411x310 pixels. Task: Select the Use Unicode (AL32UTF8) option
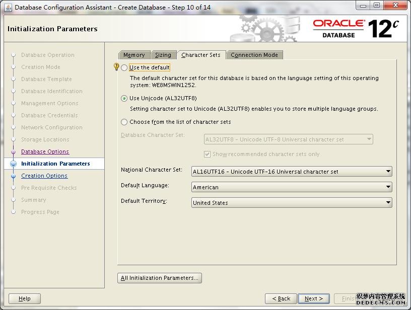[124, 99]
